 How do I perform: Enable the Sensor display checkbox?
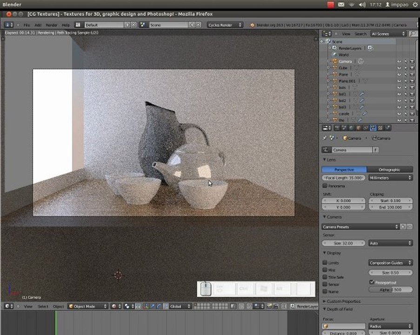click(325, 284)
